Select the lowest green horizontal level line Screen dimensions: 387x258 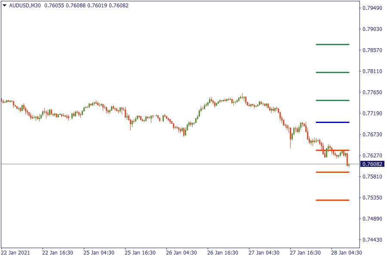pyautogui.click(x=332, y=100)
